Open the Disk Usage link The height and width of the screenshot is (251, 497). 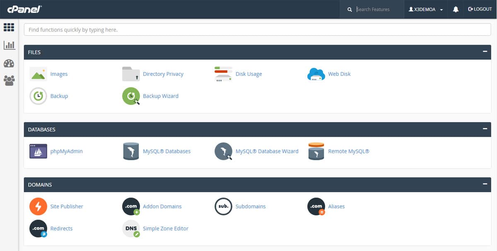pyautogui.click(x=248, y=74)
